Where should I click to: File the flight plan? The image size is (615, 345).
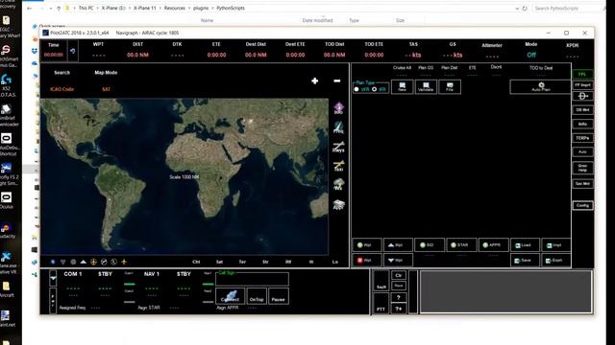coord(450,87)
